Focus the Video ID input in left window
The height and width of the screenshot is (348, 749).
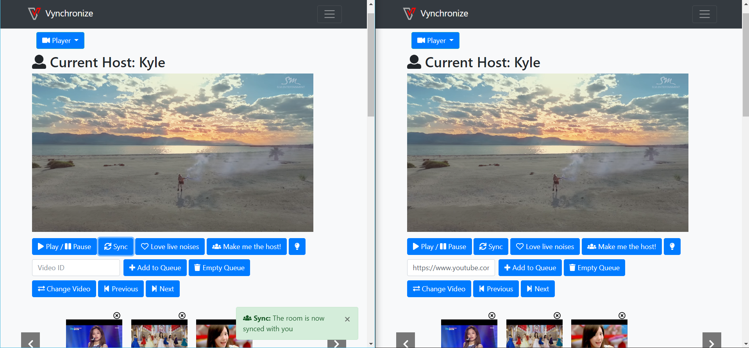point(76,267)
